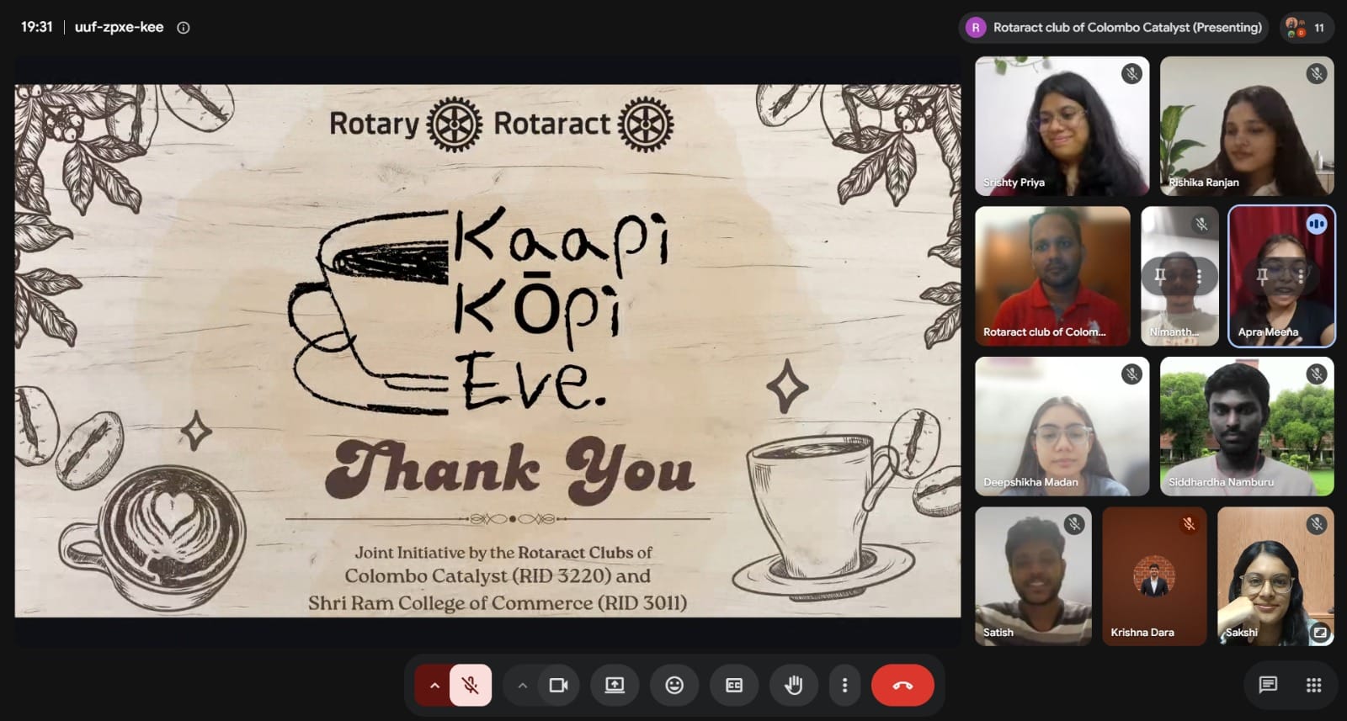1347x721 pixels.
Task: Pin Nimanth's video tile
Action: click(1160, 276)
